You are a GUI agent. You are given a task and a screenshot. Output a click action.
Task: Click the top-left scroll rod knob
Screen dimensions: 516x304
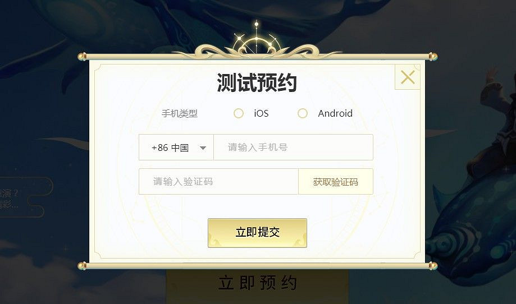82,57
